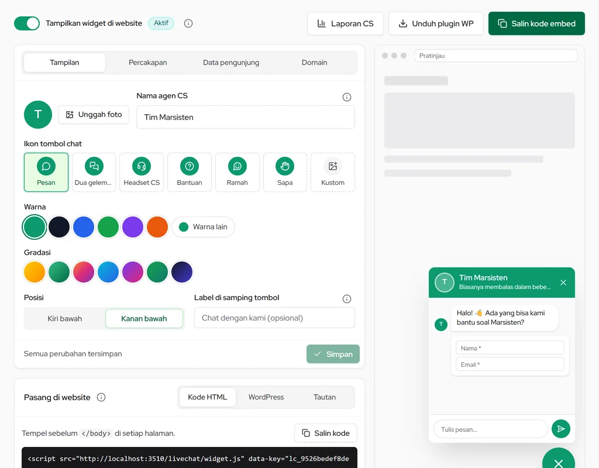Viewport: 599px width, 468px height.
Task: Copy the embed code with Salin kode embed
Action: (x=536, y=23)
